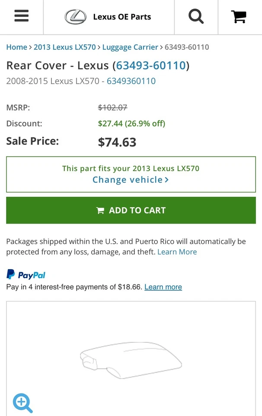Click Learn More about shipping protection
Image resolution: width=262 pixels, height=416 pixels.
click(177, 252)
